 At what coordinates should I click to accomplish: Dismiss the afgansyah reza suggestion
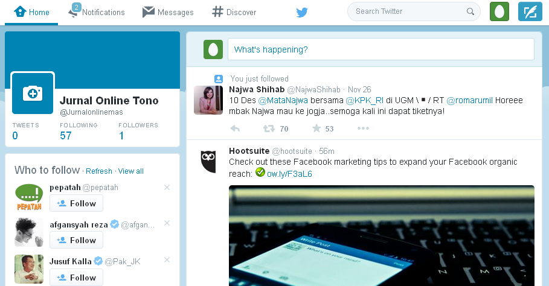(x=167, y=223)
